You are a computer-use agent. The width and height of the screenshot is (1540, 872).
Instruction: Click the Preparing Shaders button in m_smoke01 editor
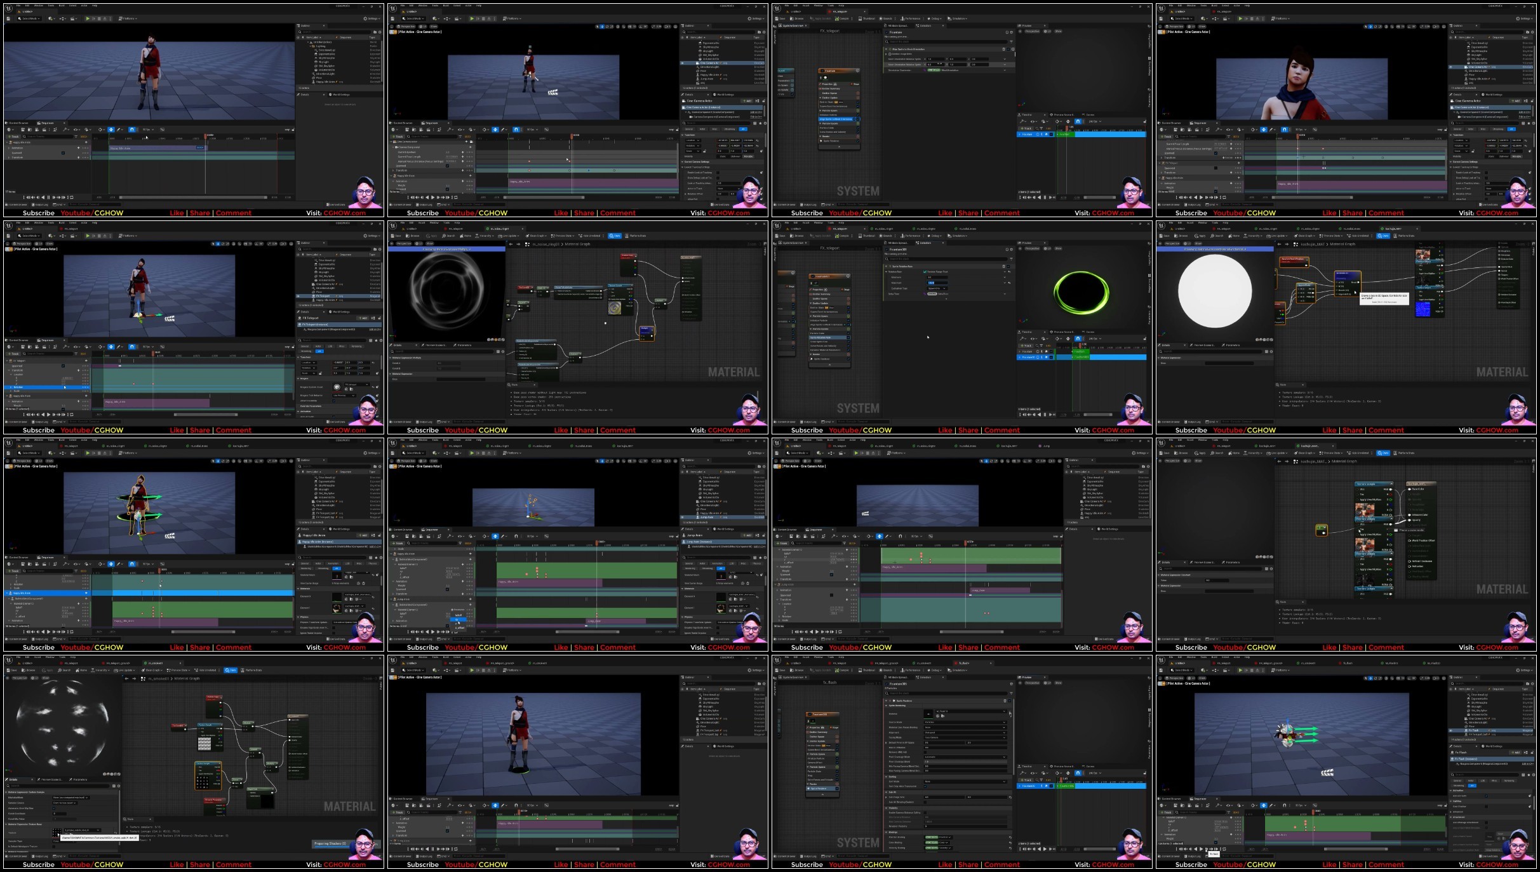pos(330,843)
